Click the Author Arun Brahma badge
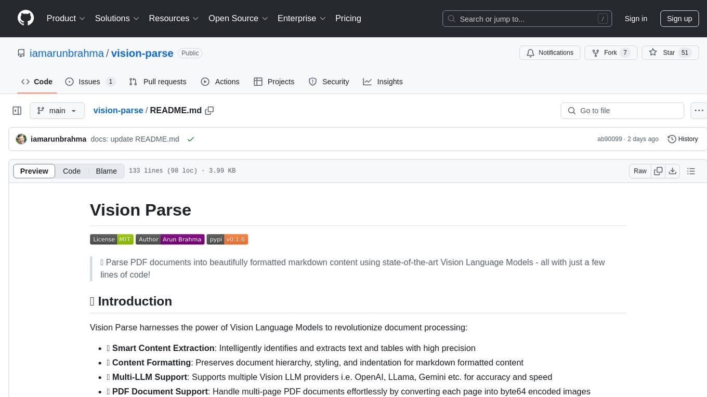Screen dimensions: 707x397 pyautogui.click(x=170, y=239)
